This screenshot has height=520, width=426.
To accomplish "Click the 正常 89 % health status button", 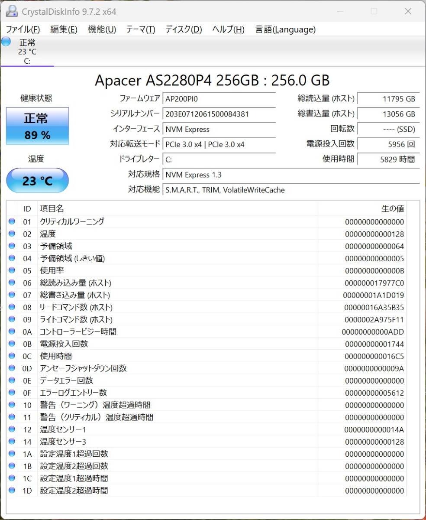I will (x=37, y=126).
